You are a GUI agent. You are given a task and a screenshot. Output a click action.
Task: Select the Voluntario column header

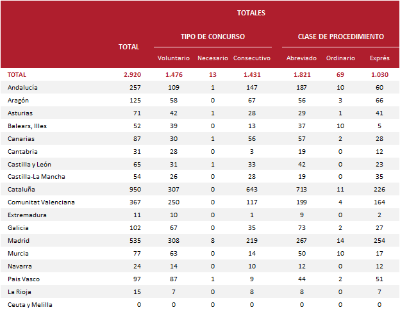(x=174, y=58)
